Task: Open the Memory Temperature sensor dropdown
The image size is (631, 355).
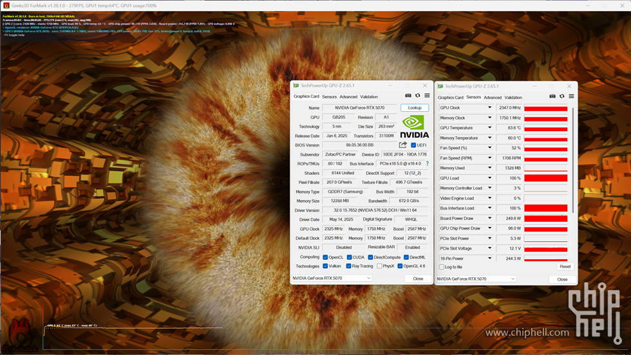Action: pos(490,138)
